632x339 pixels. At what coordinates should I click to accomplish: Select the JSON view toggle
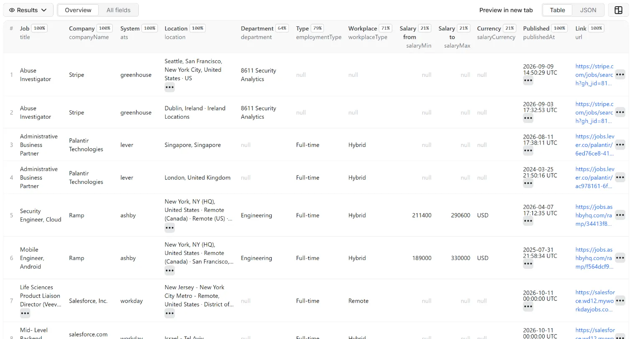coord(588,10)
